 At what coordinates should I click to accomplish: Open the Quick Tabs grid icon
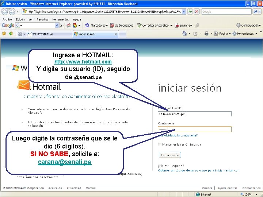20,34
